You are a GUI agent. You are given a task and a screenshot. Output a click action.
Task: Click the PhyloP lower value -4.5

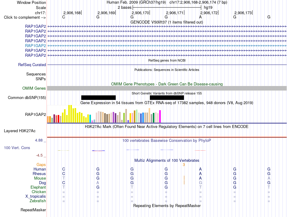pos(39,155)
